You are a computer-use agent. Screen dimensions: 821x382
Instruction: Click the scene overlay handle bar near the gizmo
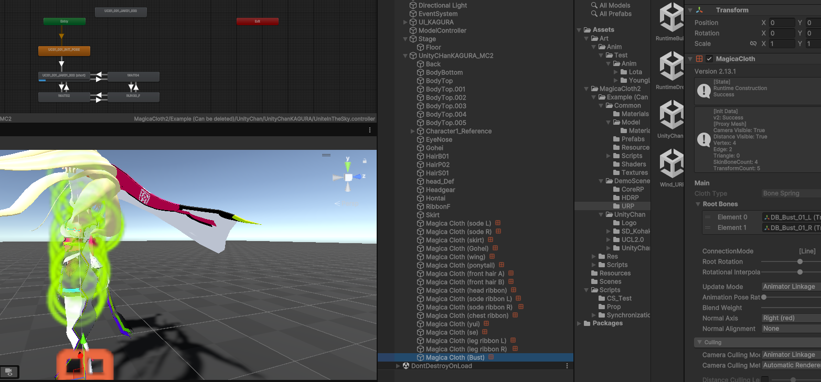tap(326, 155)
